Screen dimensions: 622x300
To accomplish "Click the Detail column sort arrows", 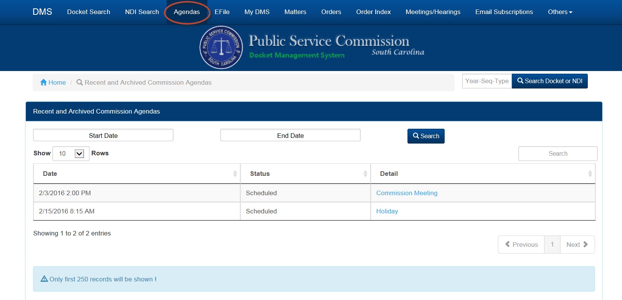I will [590, 174].
